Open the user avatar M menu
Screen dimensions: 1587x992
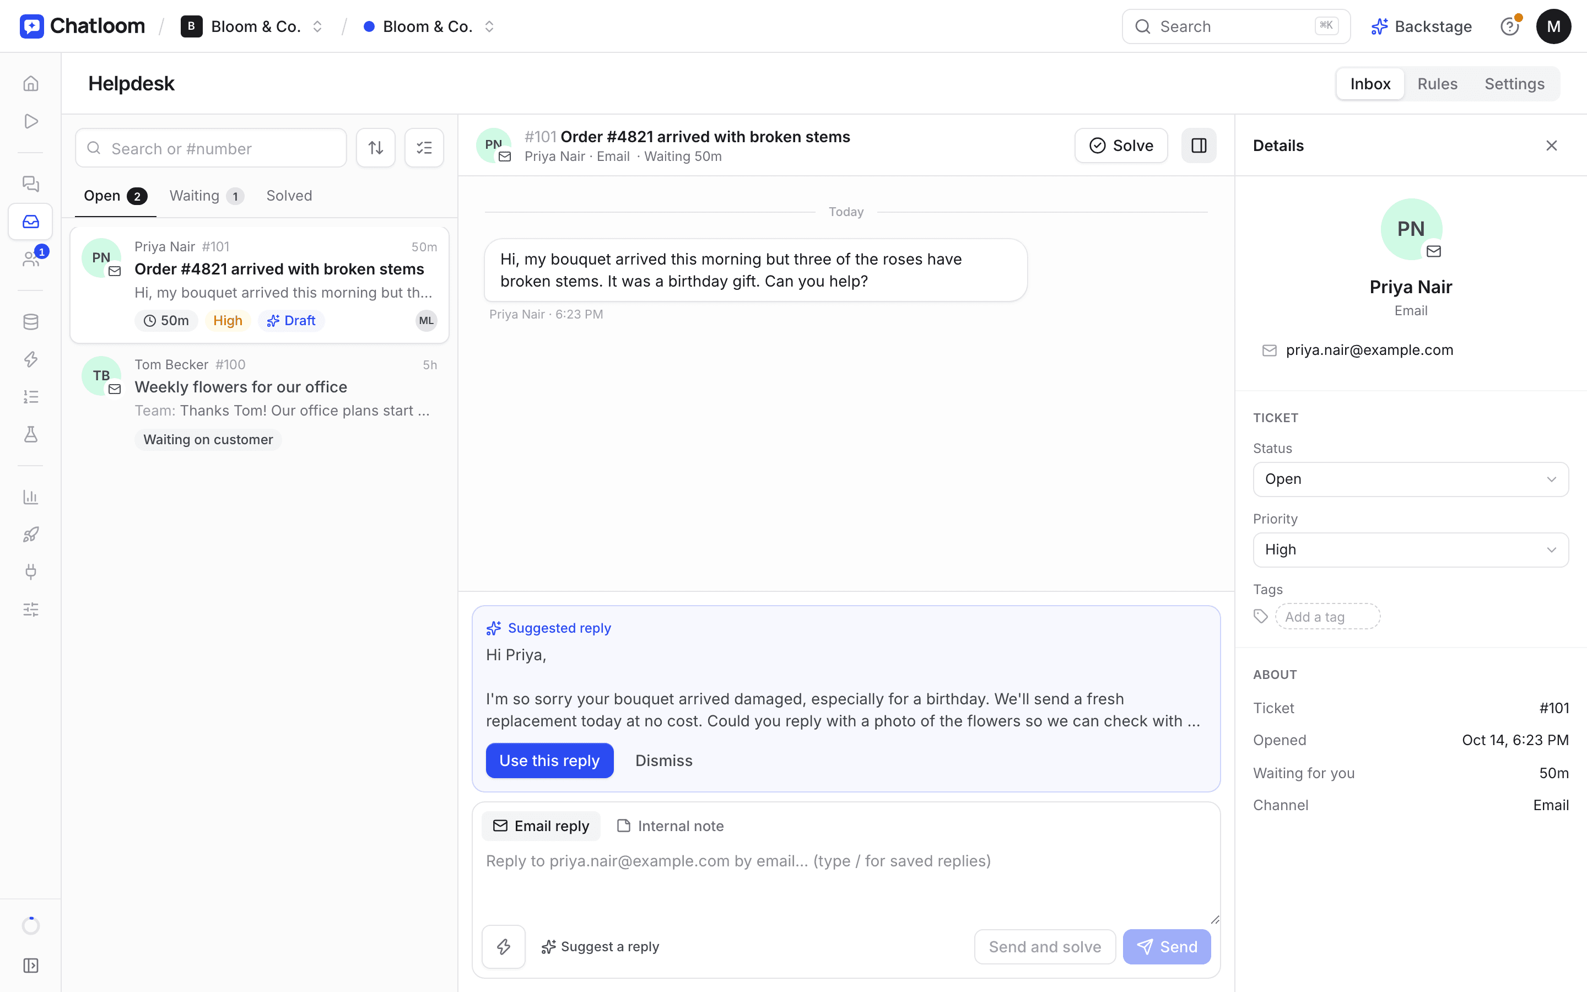point(1553,26)
